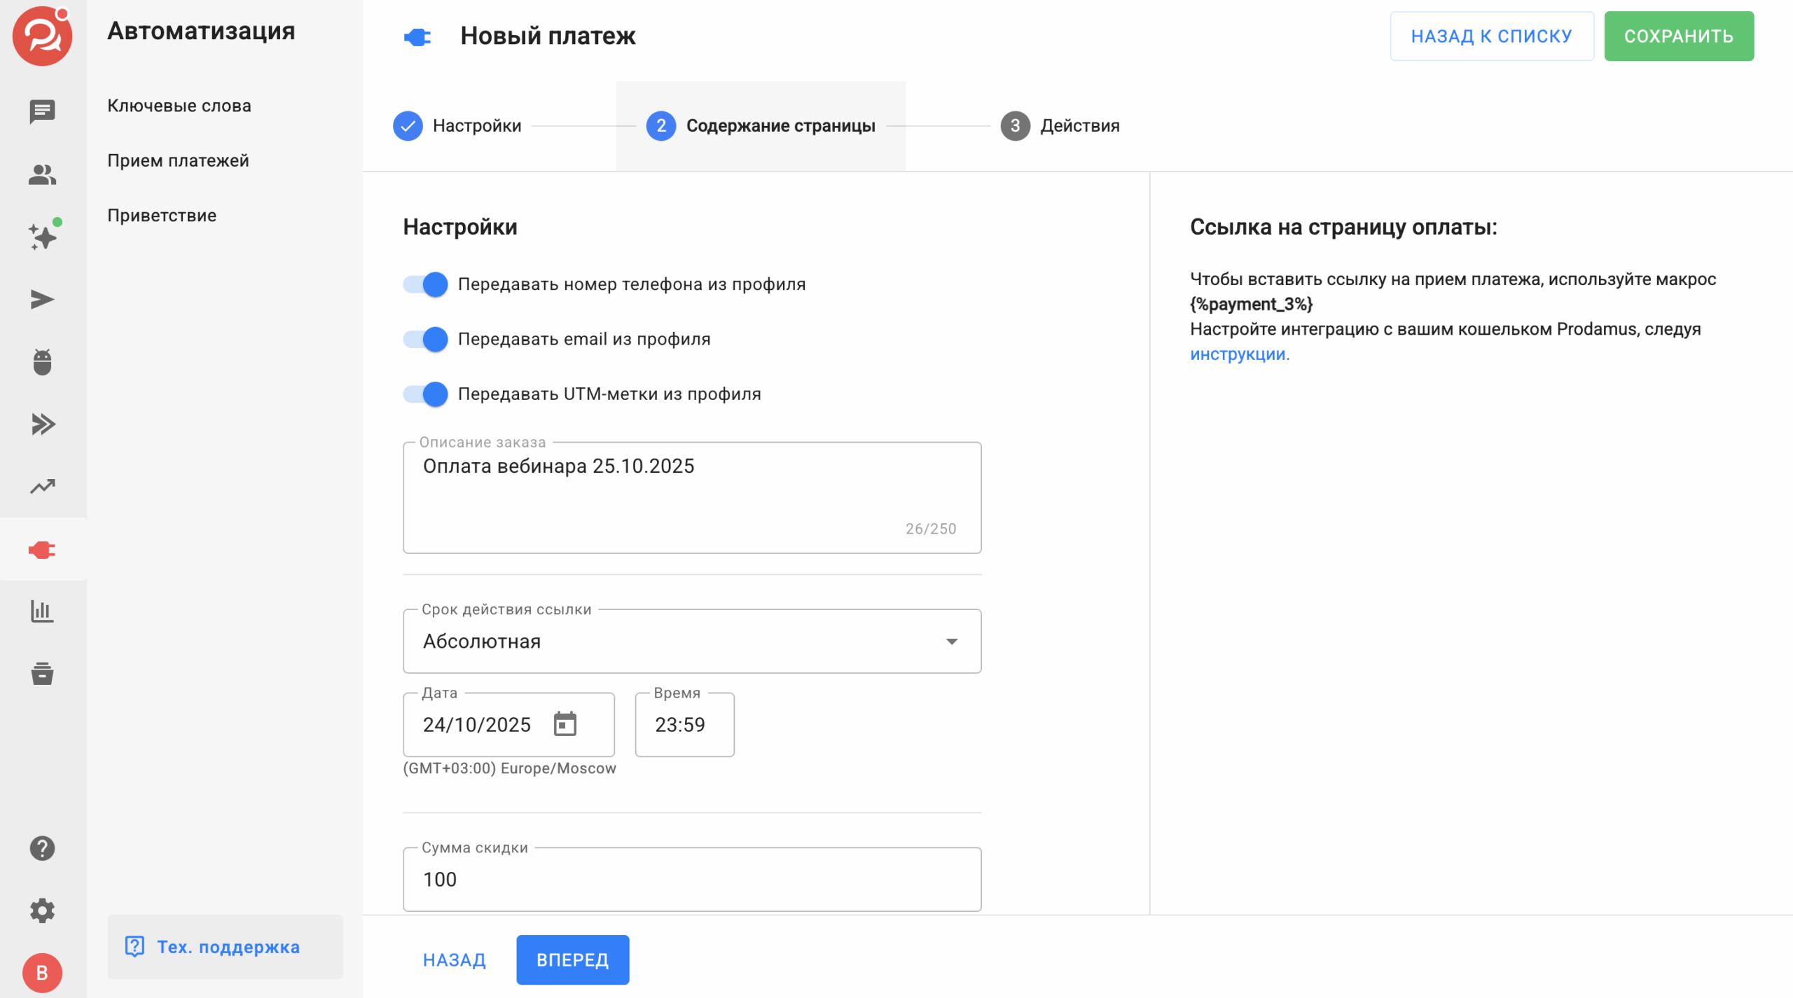Viewport: 1793px width, 998px height.
Task: Open the contacts people sidebar icon
Action: click(x=42, y=174)
